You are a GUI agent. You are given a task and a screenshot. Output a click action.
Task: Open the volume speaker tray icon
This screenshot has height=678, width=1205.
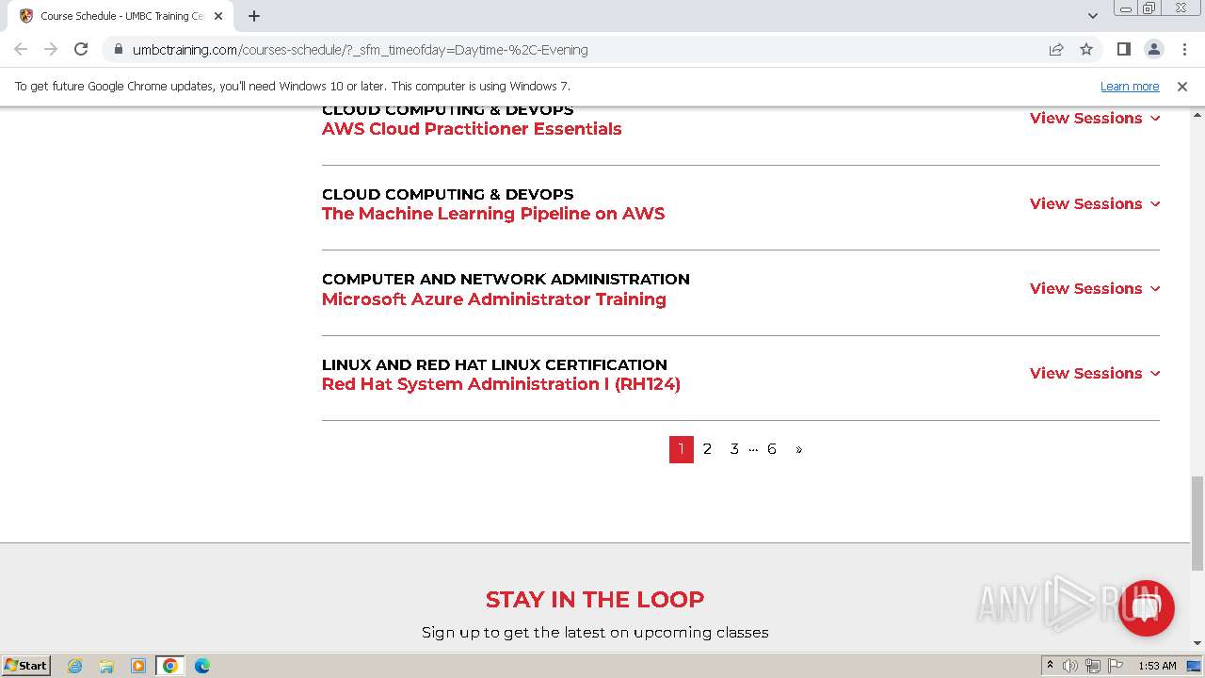(x=1070, y=666)
